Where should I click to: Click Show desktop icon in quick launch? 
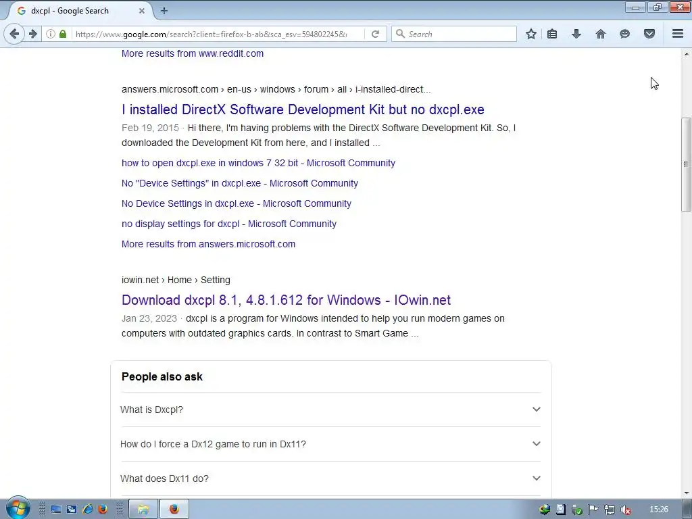tap(55, 510)
